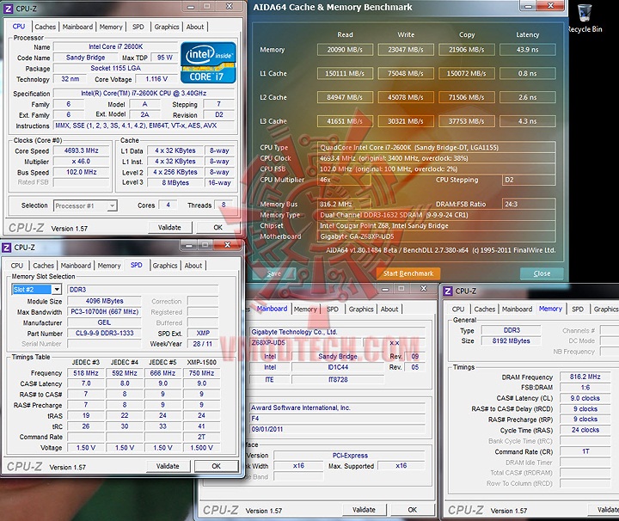Click OK in the Mainboard CPU-Z window

412,510
